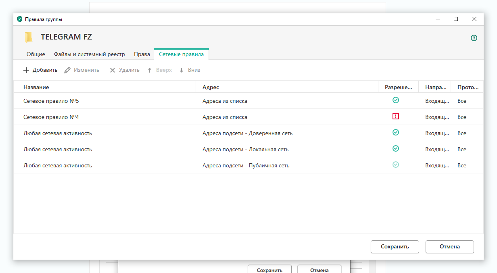Click the Разреше... column header
The height and width of the screenshot is (273, 497).
coord(399,87)
